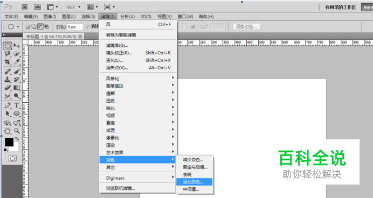Choose 中间值... from the submenu
The height and width of the screenshot is (198, 373).
(x=195, y=189)
